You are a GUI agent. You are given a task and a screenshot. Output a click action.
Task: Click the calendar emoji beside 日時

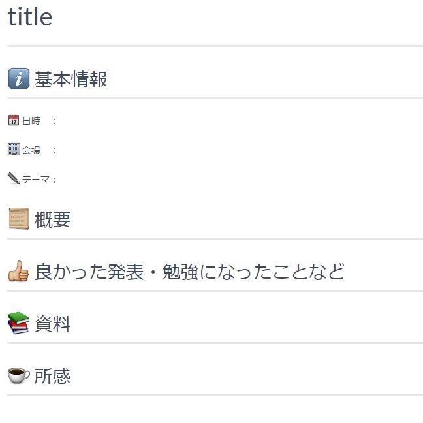pos(14,120)
